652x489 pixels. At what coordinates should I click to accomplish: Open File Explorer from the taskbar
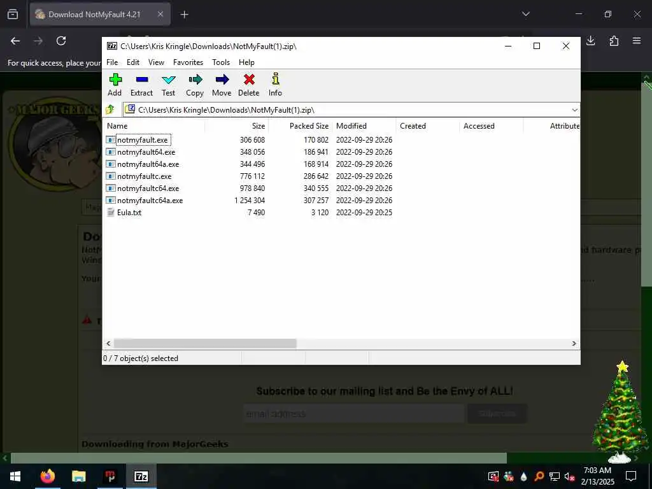pos(78,476)
